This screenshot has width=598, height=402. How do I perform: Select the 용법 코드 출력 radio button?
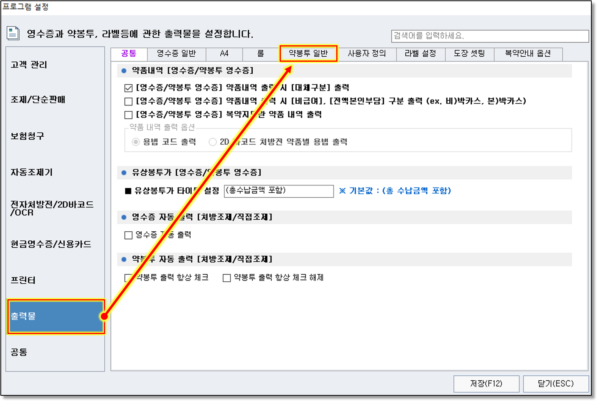(x=136, y=142)
